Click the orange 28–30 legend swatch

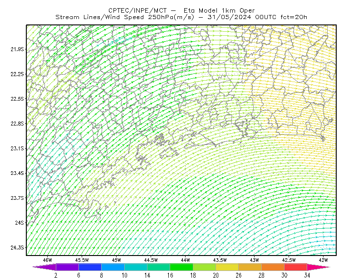point(273,267)
